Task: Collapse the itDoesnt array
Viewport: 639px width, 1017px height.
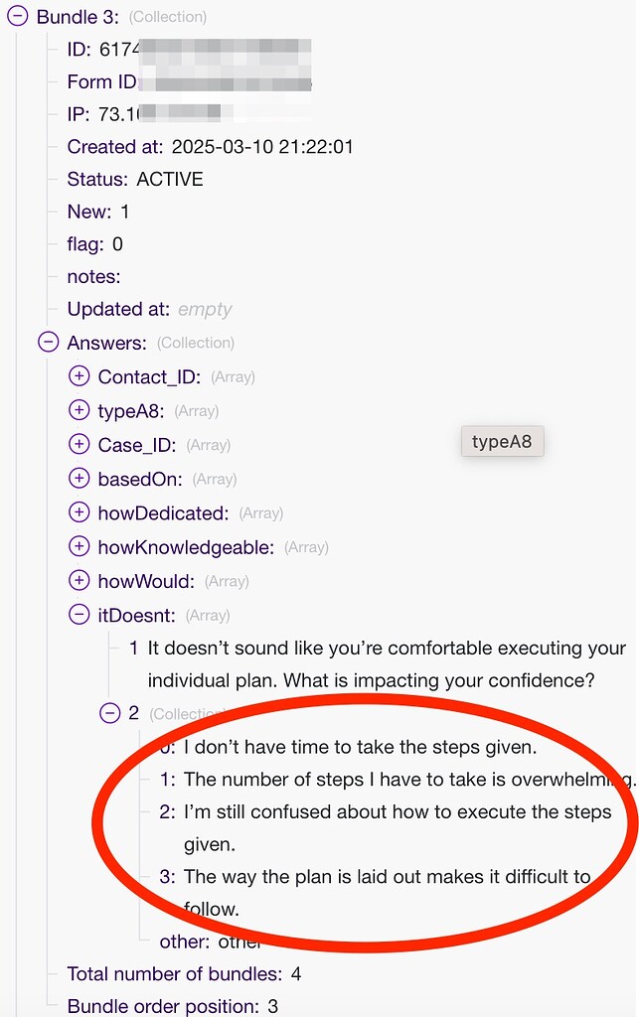Action: click(80, 615)
